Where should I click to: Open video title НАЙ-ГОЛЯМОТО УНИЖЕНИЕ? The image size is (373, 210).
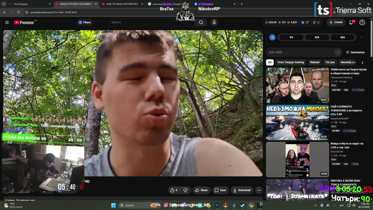346,111
